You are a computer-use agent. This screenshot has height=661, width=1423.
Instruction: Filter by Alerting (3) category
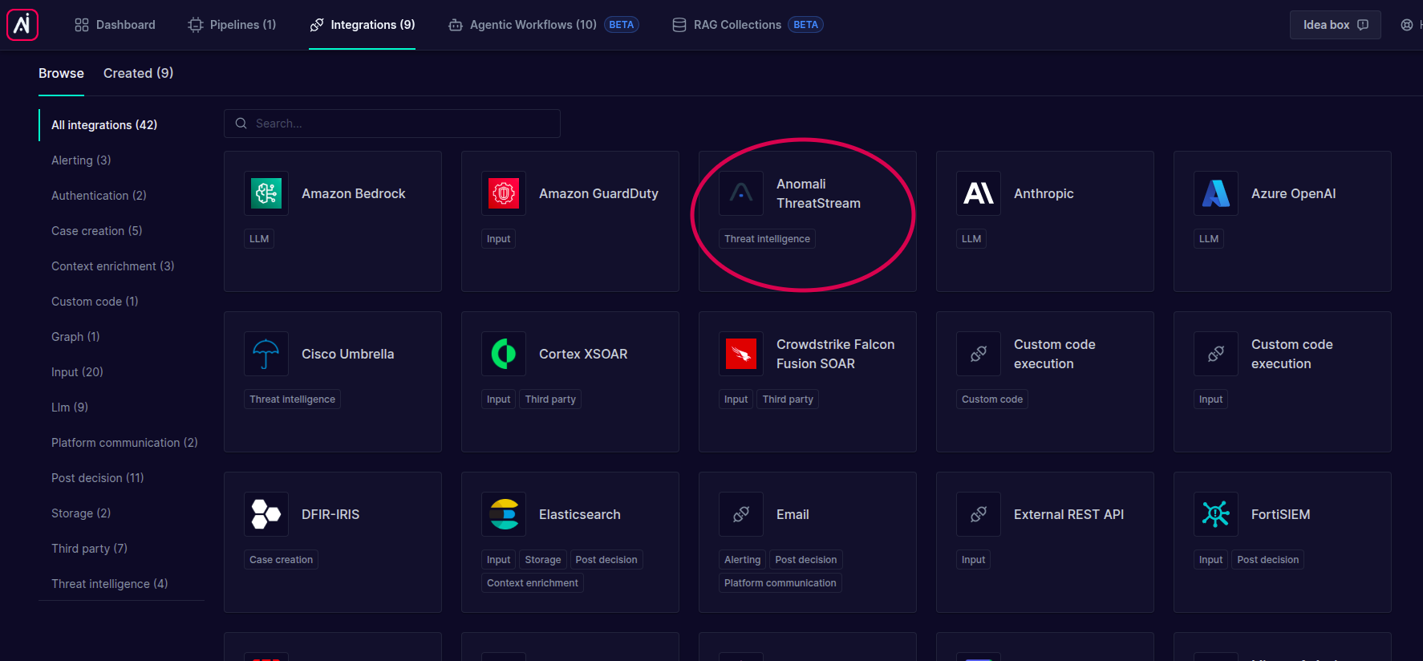[81, 160]
